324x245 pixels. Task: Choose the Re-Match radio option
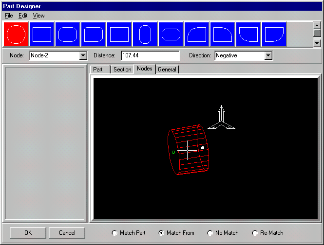click(x=255, y=233)
